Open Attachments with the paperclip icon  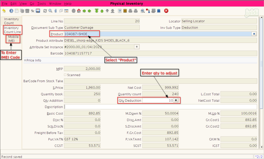tap(56, 11)
